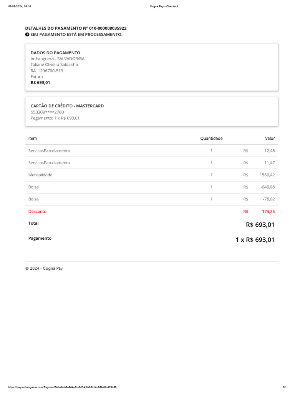Click the payment details number heading
This screenshot has height=394, width=295.
76,28
